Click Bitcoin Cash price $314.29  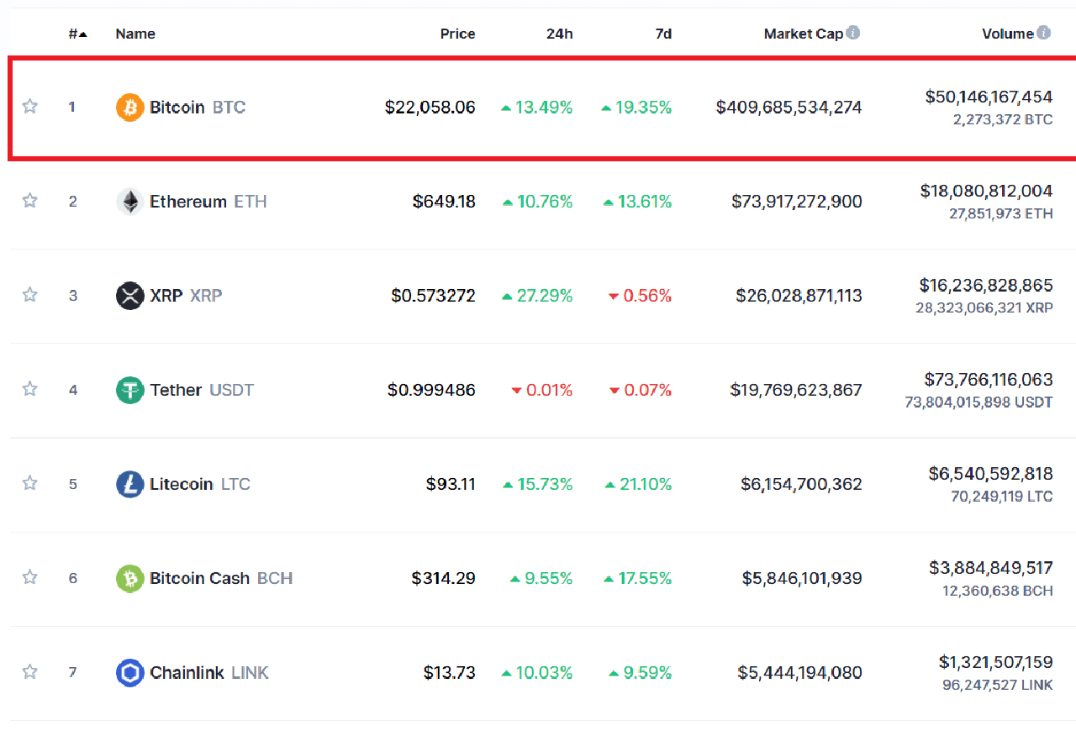click(443, 578)
